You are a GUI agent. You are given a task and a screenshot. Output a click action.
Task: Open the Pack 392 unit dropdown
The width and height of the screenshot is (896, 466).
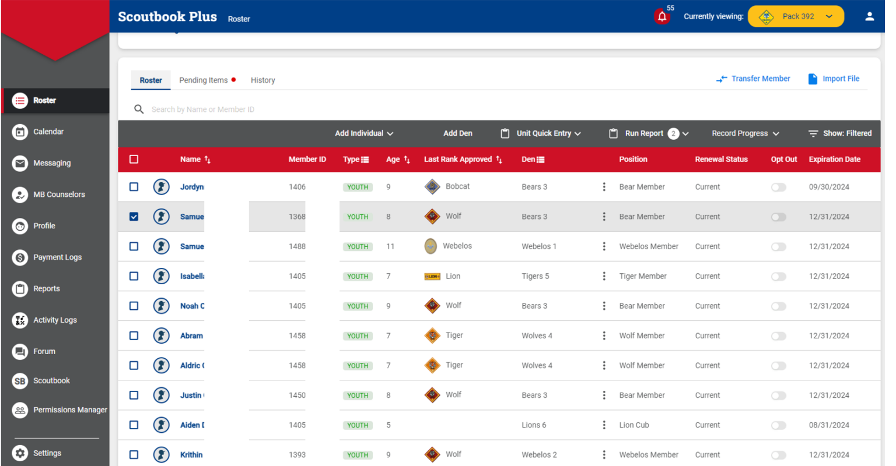[796, 16]
